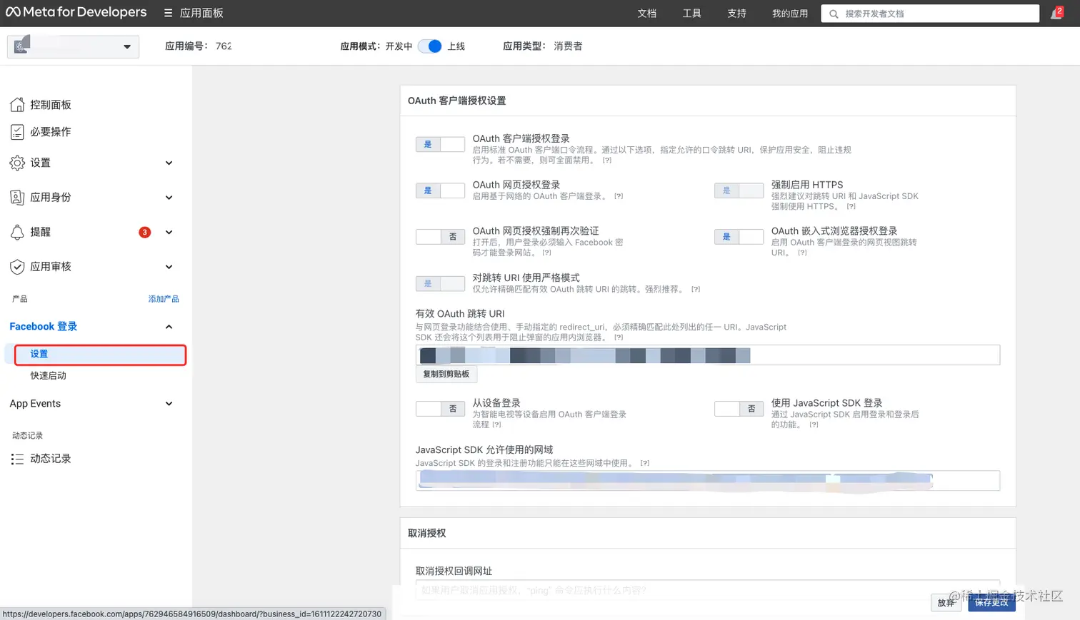The image size is (1080, 620).
Task: Toggle OAuth 网页授权登录 switch
Action: tap(440, 190)
